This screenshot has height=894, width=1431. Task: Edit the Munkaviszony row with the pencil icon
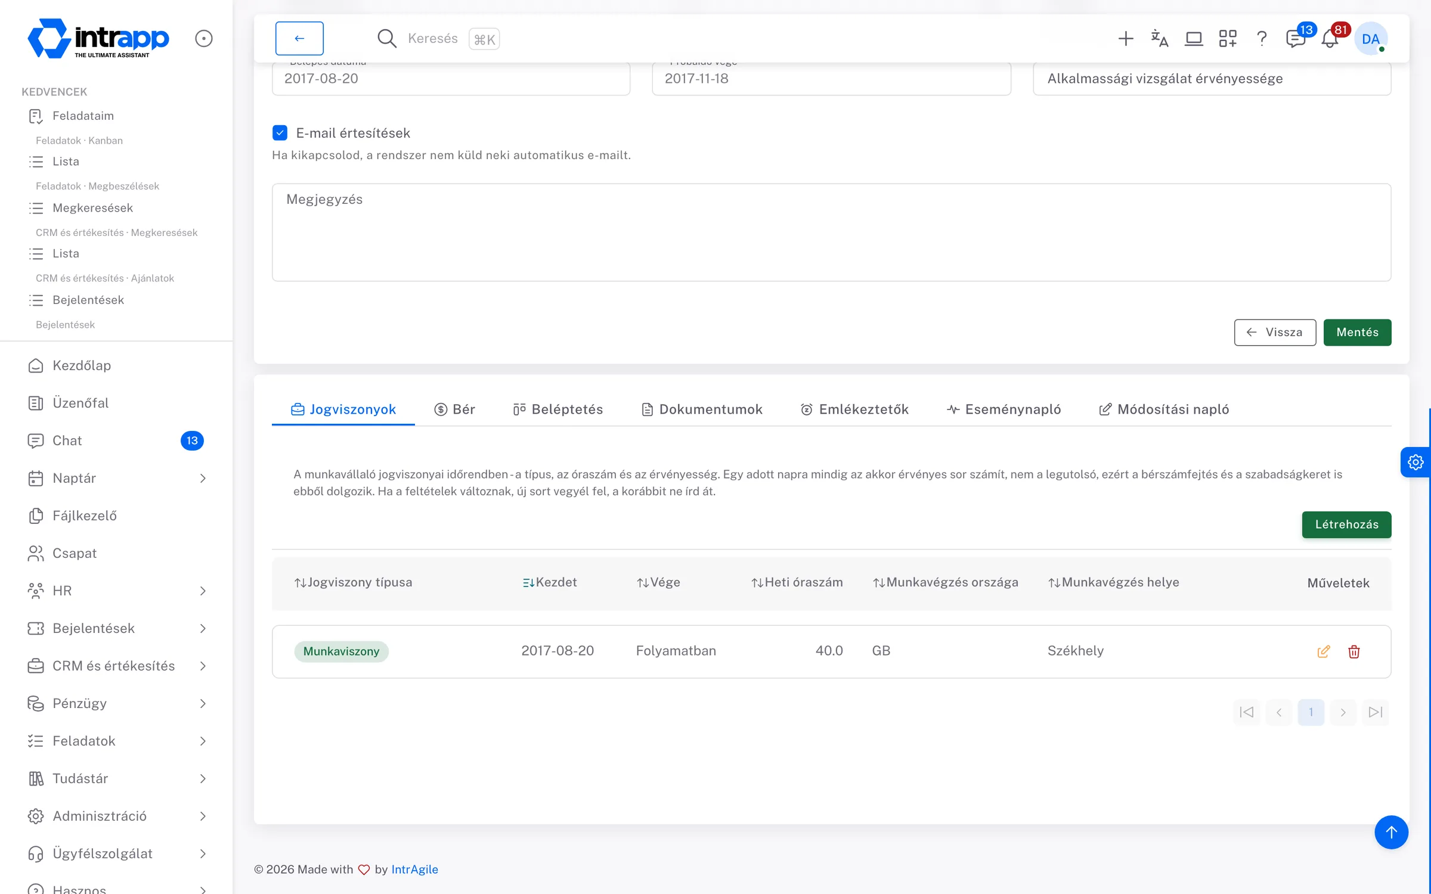[x=1323, y=651]
